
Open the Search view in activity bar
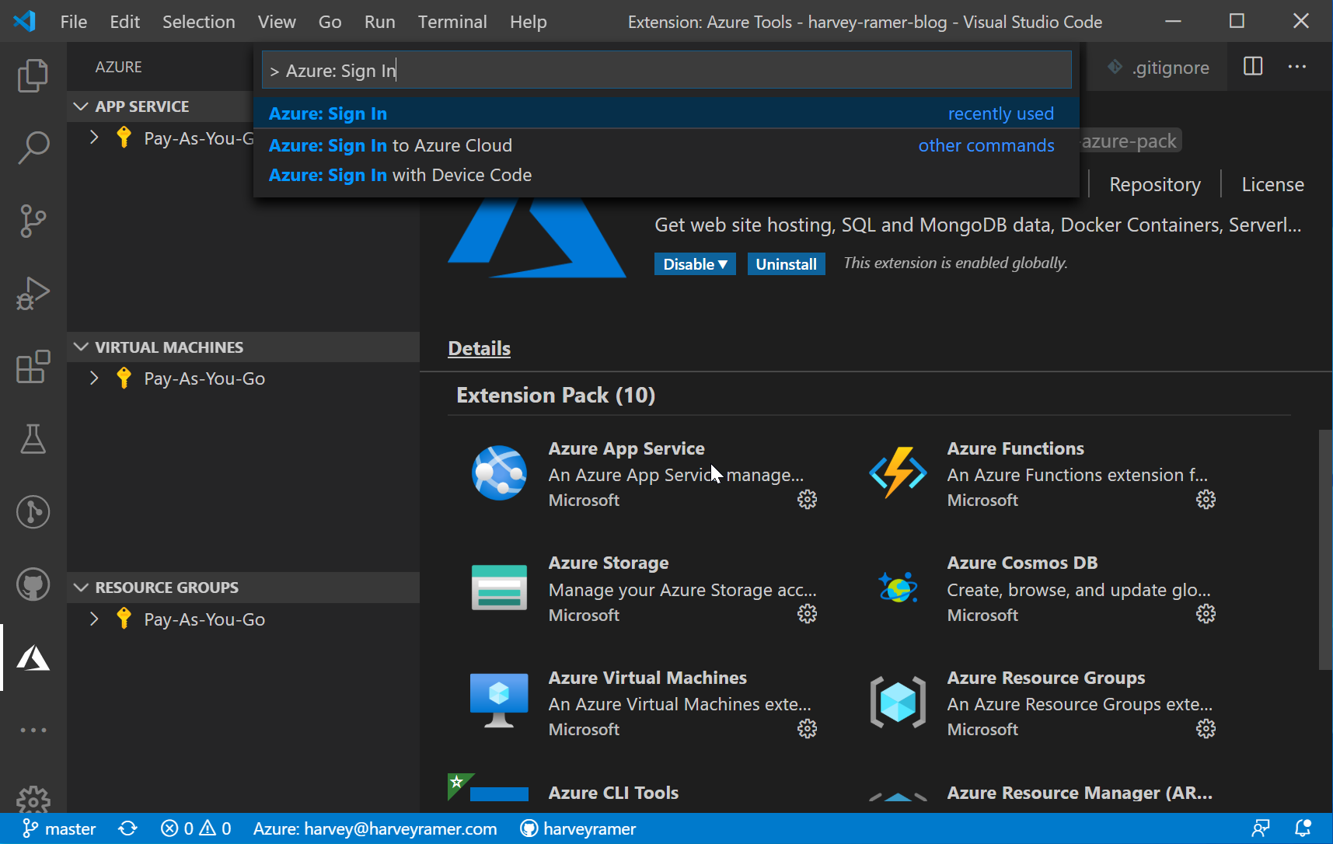pyautogui.click(x=33, y=148)
